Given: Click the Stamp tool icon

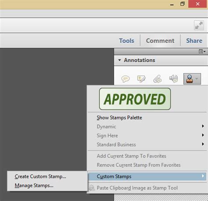Looking at the screenshot, I should pyautogui.click(x=190, y=79).
